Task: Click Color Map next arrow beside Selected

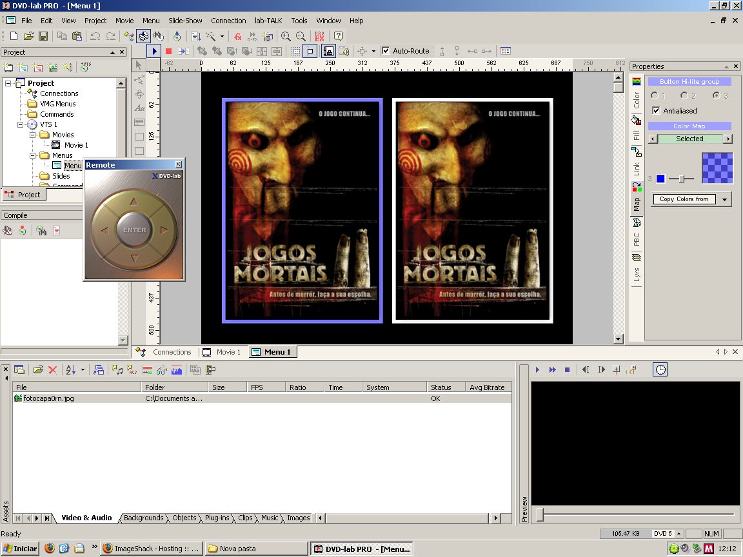Action: [728, 139]
